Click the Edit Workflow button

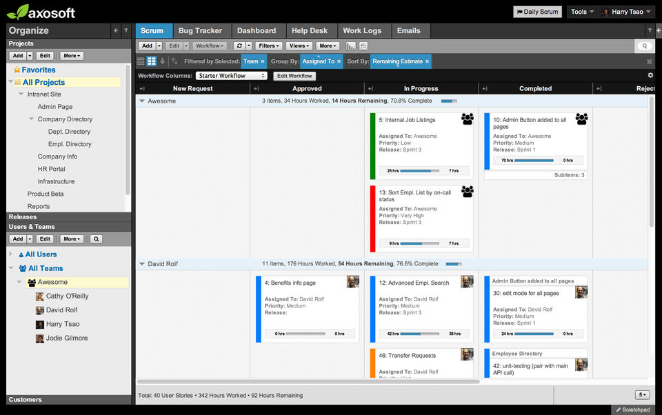pos(294,76)
